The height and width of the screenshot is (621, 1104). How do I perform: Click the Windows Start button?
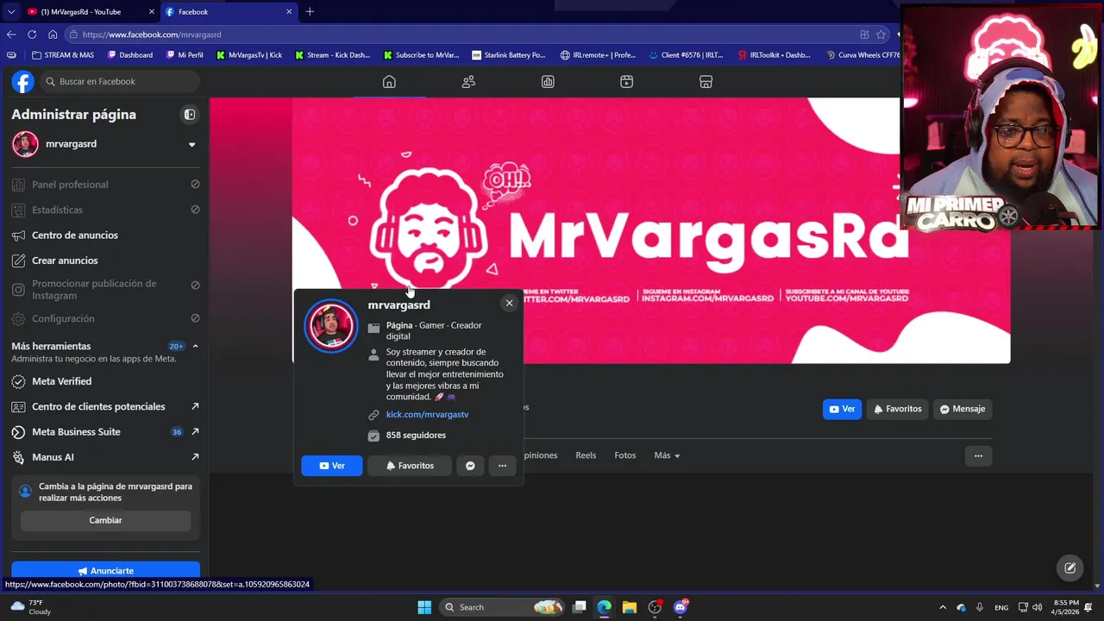[424, 607]
